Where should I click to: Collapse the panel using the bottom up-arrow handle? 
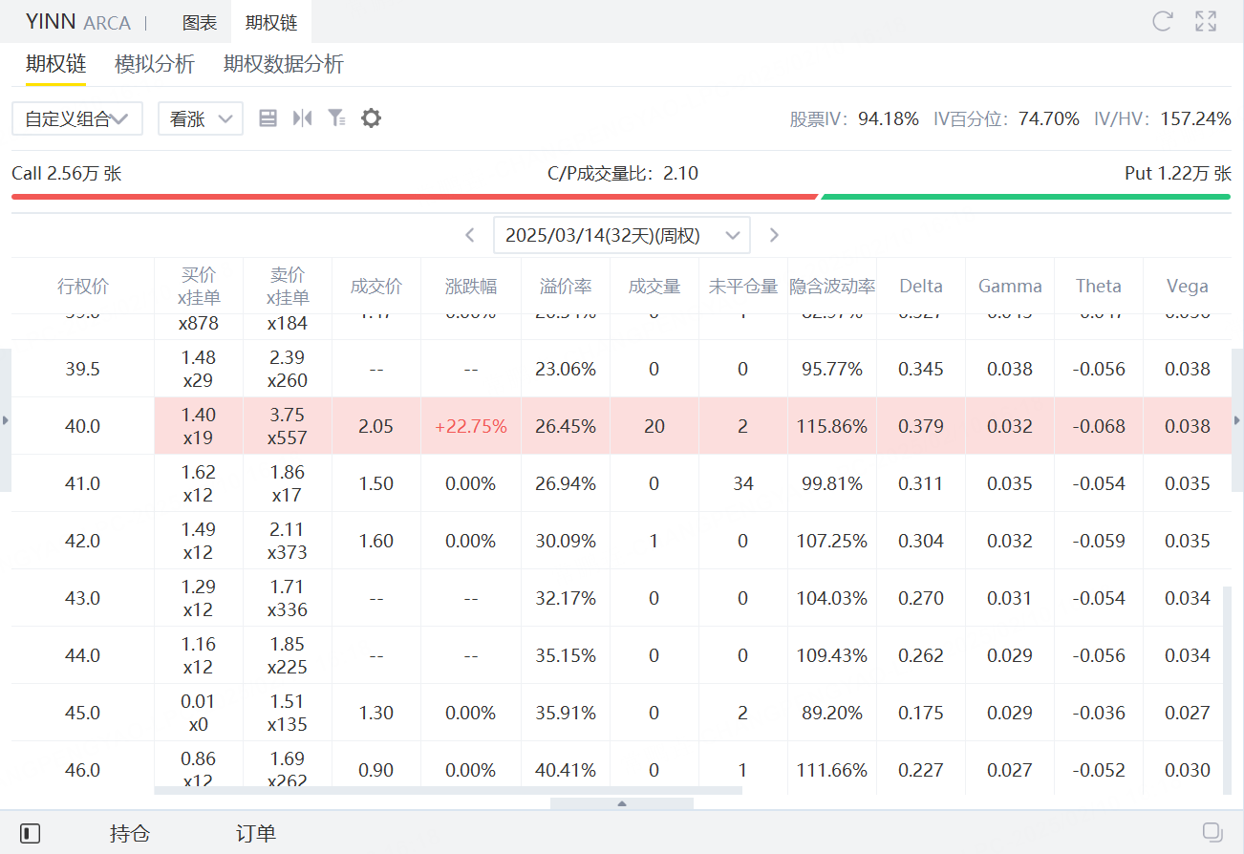tap(622, 803)
